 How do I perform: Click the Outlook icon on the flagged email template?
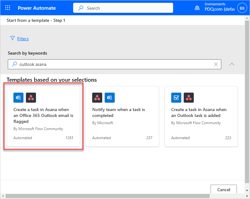click(18, 98)
